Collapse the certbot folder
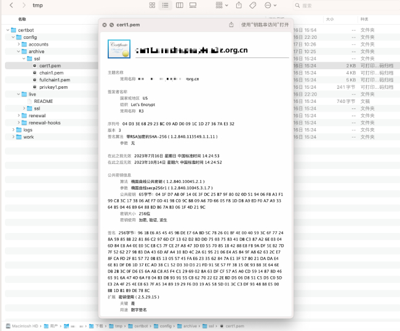The image size is (400, 331). pyautogui.click(x=7, y=30)
